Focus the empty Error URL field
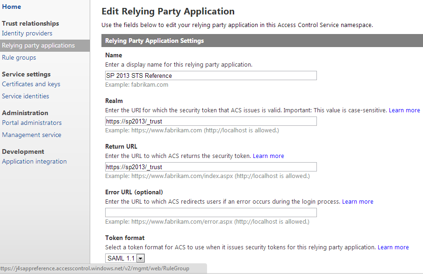Image resolution: width=423 pixels, height=274 pixels. click(211, 212)
